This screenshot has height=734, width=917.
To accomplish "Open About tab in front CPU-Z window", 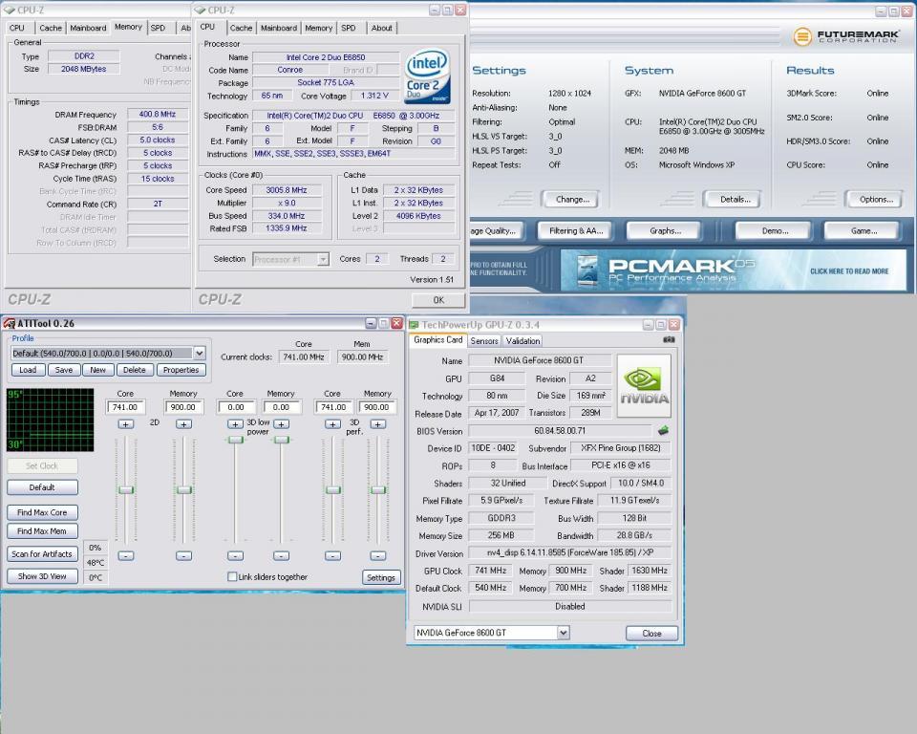I will (382, 28).
